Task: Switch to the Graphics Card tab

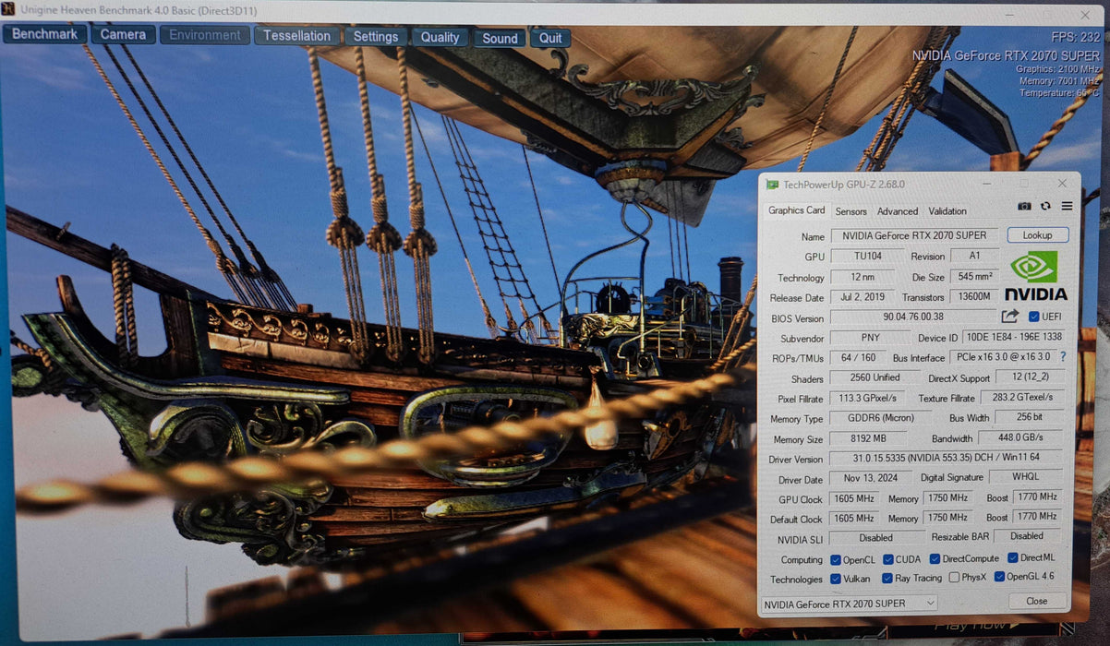Action: pyautogui.click(x=796, y=211)
